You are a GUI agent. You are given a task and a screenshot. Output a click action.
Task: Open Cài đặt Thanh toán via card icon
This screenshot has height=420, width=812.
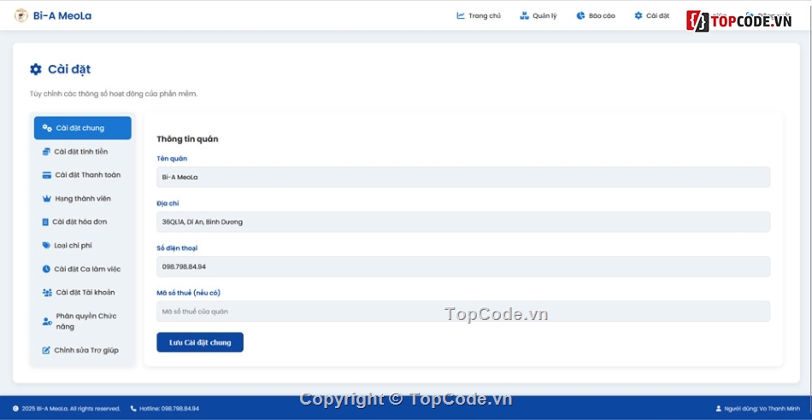pyautogui.click(x=47, y=175)
